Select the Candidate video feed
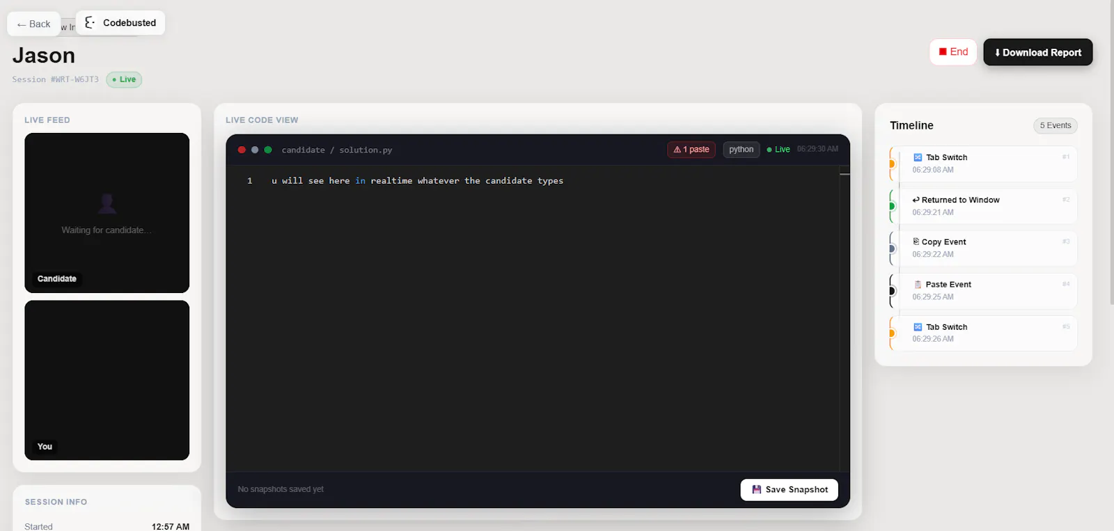Image resolution: width=1114 pixels, height=531 pixels. pos(107,213)
